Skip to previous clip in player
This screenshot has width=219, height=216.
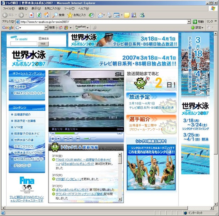tap(66, 139)
